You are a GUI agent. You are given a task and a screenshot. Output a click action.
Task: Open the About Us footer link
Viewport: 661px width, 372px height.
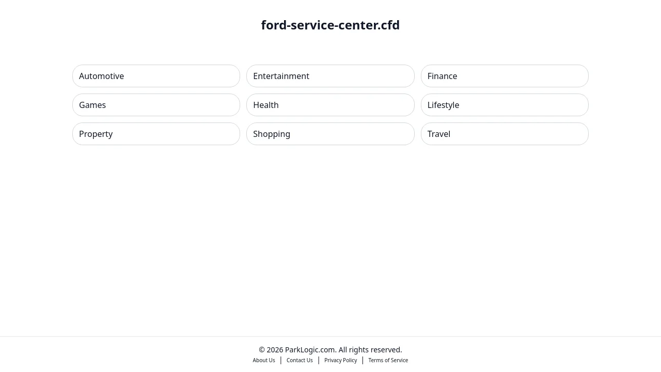coord(264,360)
